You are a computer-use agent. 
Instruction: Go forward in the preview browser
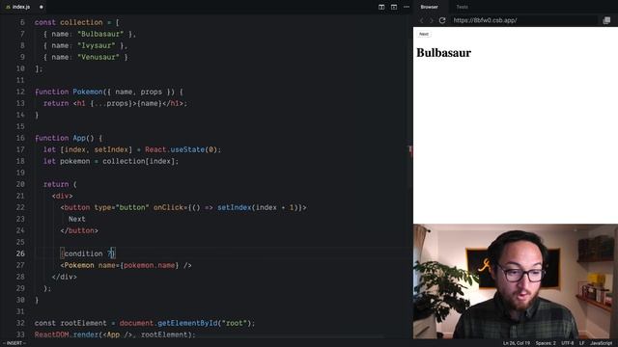432,20
